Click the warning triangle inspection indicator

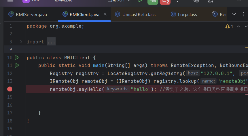[x=228, y=26]
